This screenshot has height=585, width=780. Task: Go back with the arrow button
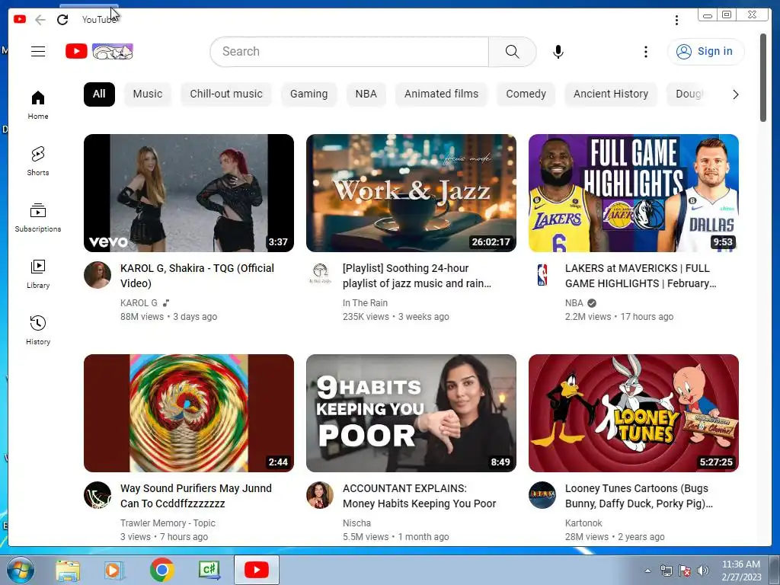[x=40, y=20]
